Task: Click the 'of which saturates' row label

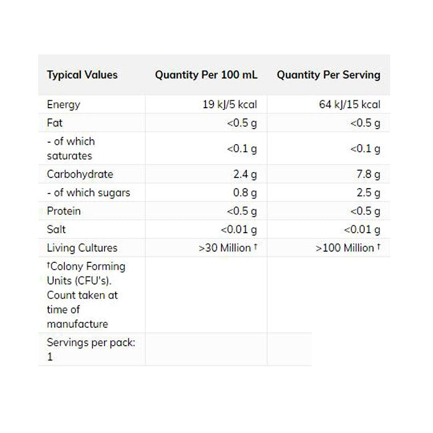Action: [x=71, y=148]
